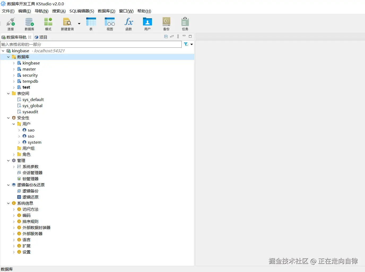Select the tempdb database
Viewport: 365px width, 272px height.
pyautogui.click(x=30, y=81)
